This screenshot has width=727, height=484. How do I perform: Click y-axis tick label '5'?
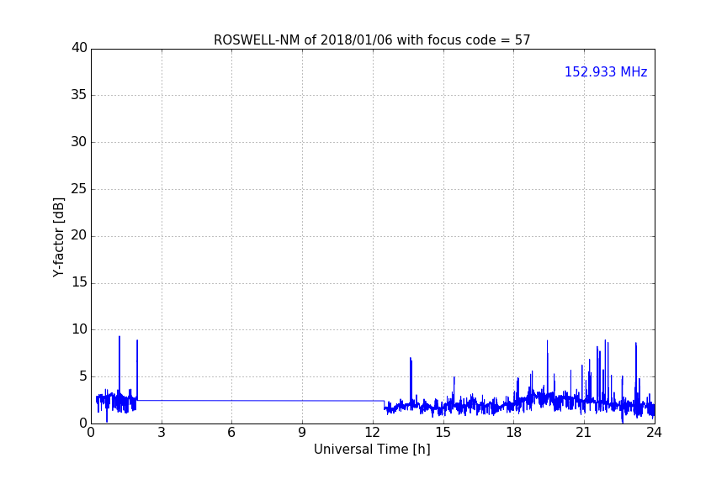(83, 376)
